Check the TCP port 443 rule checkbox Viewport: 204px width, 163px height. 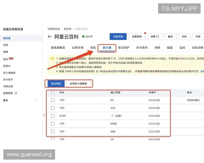click(53, 108)
